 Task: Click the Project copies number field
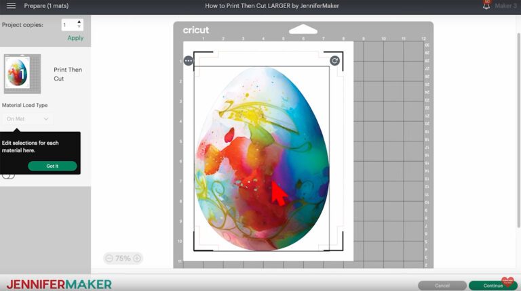(x=72, y=24)
